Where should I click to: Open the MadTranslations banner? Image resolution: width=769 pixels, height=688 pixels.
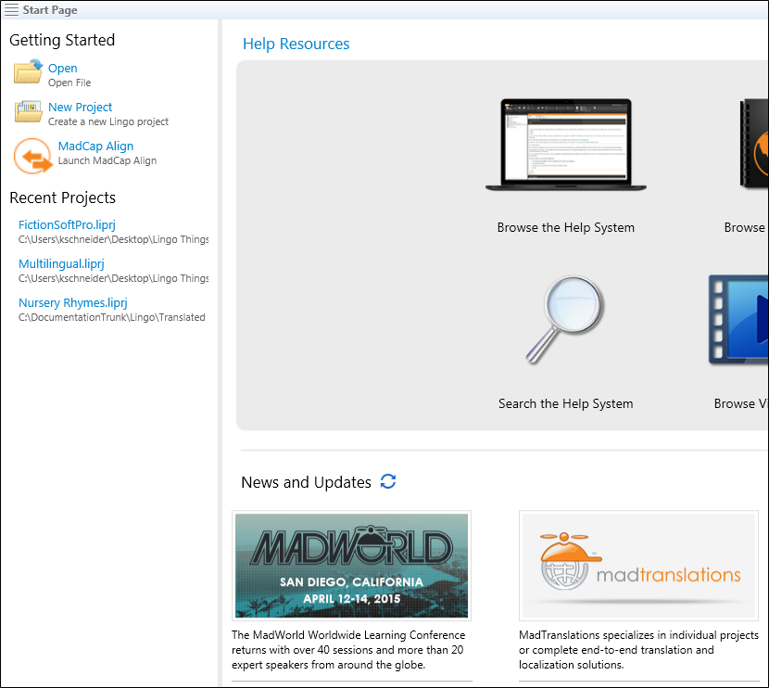(638, 566)
